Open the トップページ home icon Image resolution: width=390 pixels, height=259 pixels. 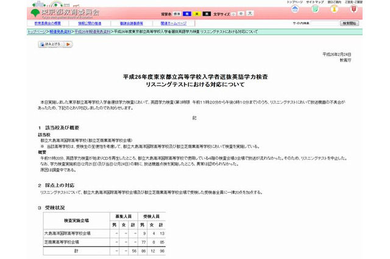point(295,9)
